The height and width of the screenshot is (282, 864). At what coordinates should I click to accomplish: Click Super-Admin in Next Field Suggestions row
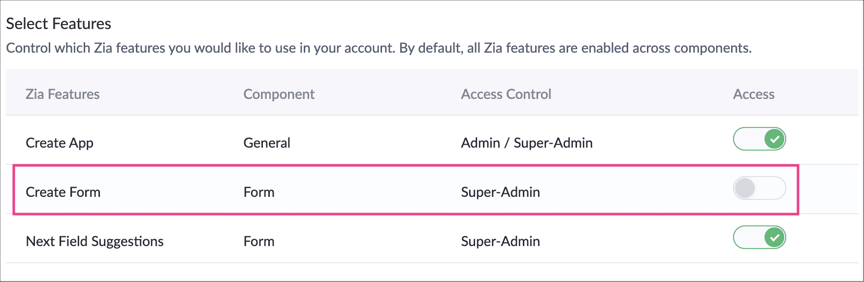pos(500,241)
